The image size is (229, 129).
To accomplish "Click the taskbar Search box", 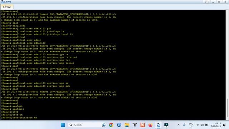I will click(87, 125).
